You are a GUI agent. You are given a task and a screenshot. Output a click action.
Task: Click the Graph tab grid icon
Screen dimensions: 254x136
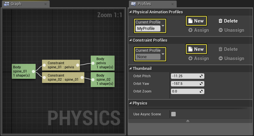click(x=6, y=4)
